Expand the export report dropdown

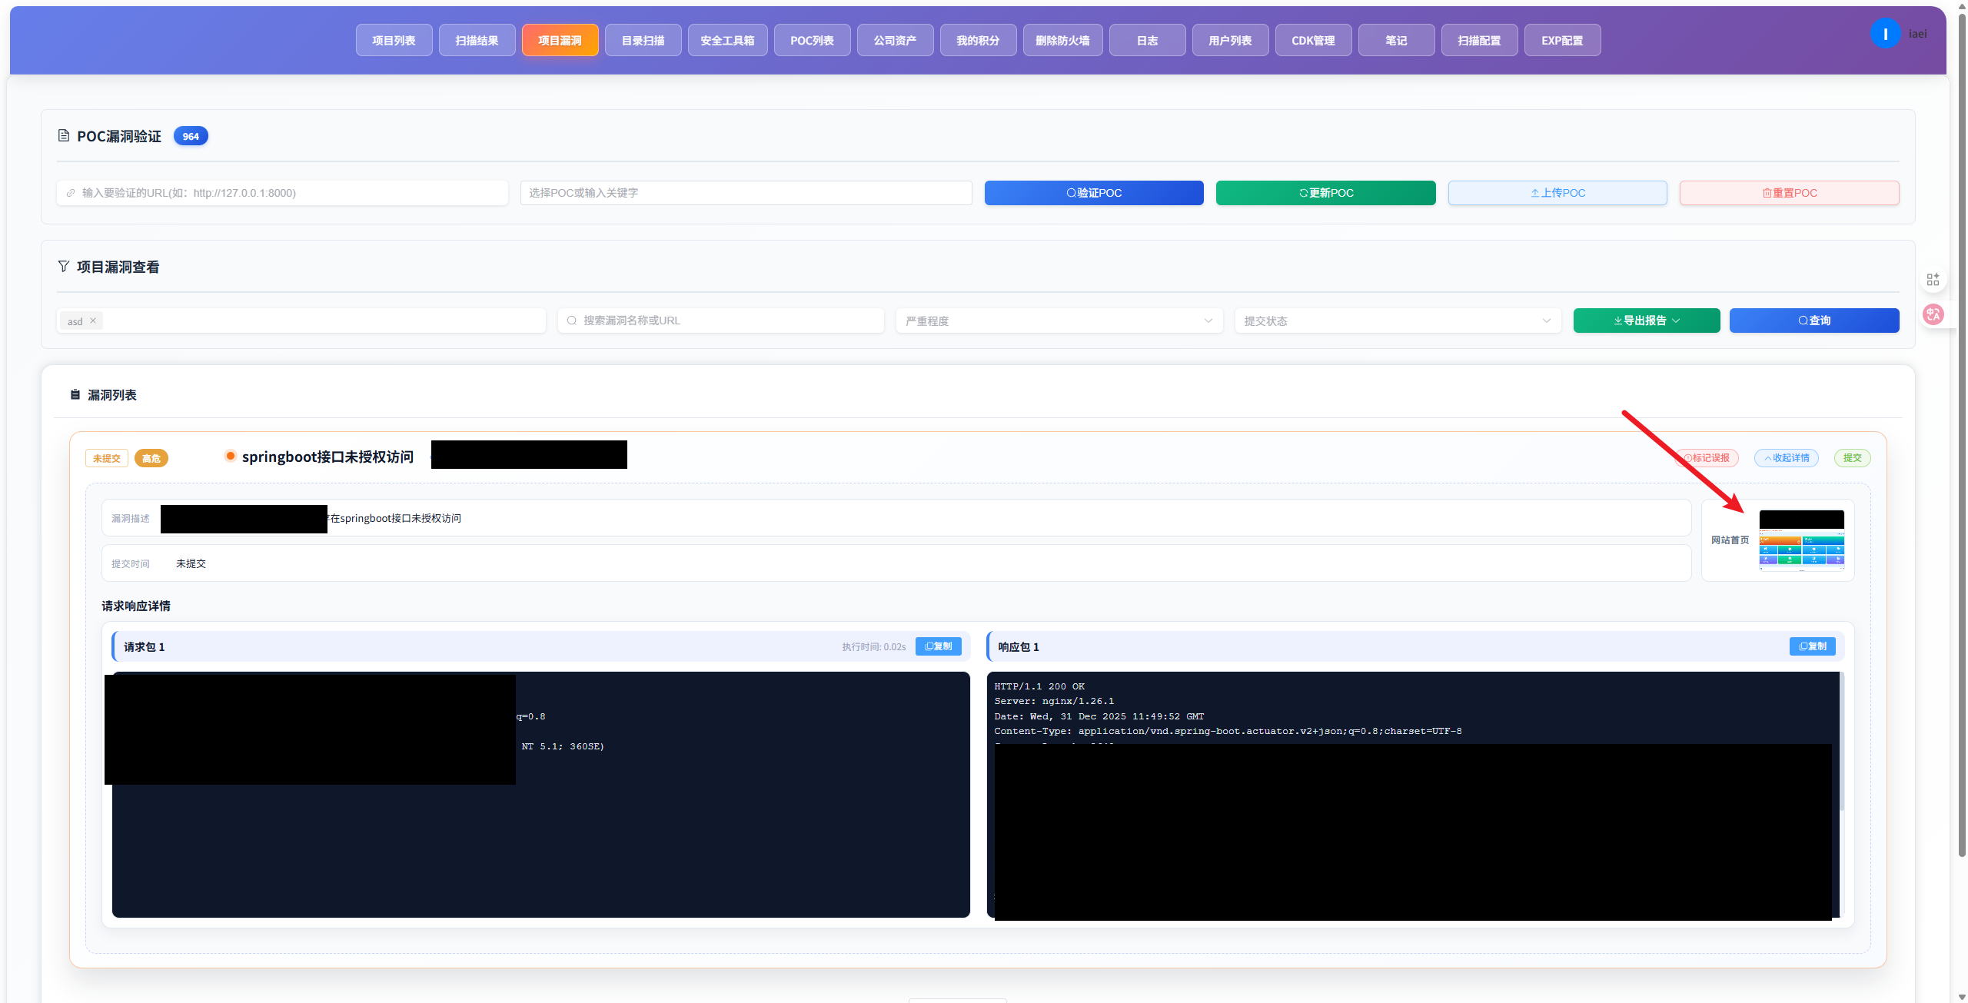(x=1646, y=320)
